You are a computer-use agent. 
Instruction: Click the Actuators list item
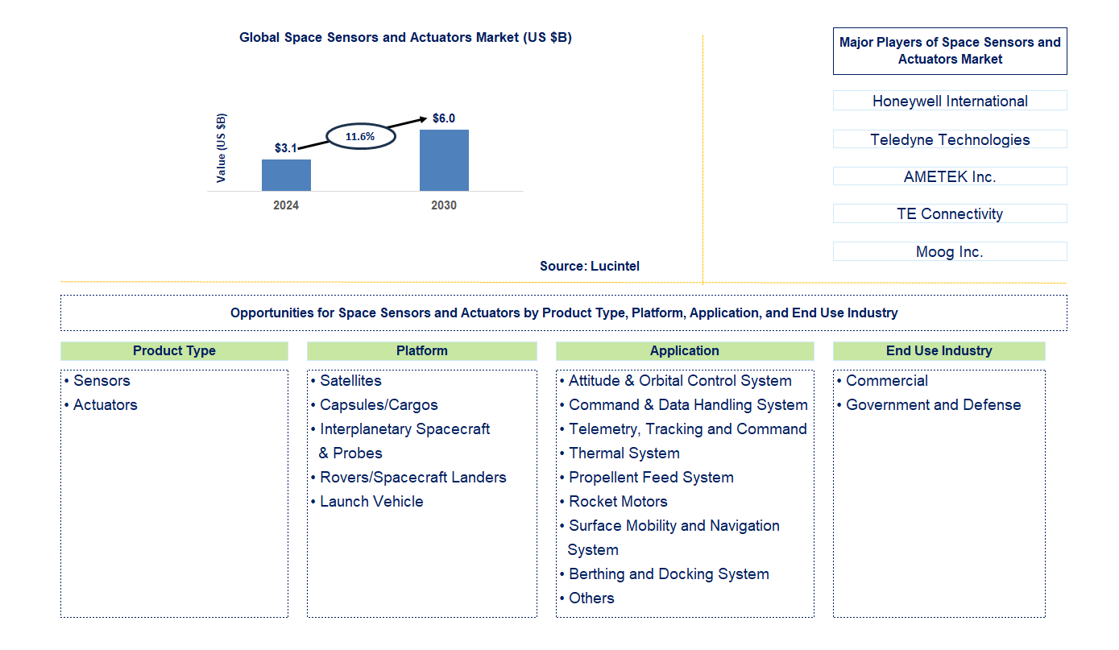pos(101,405)
